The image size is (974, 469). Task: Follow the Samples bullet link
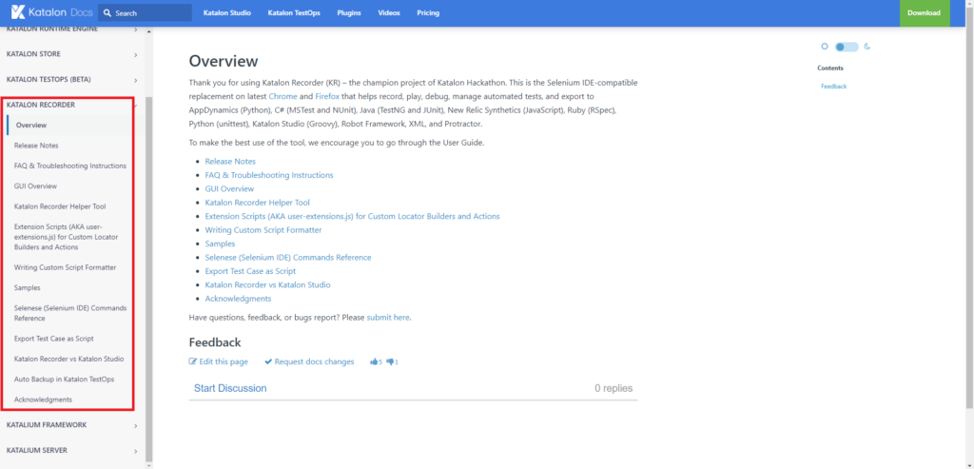coord(220,244)
